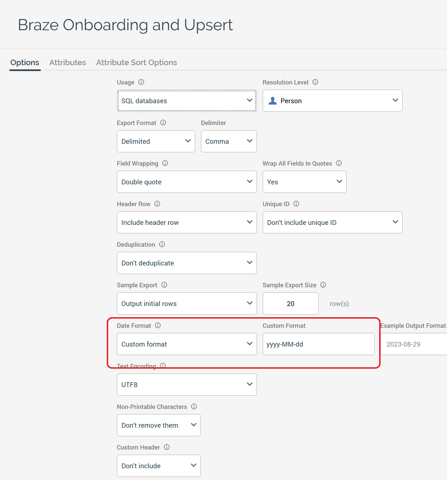This screenshot has width=447, height=480.
Task: Expand the Resolution Level Person dropdown
Action: point(332,101)
